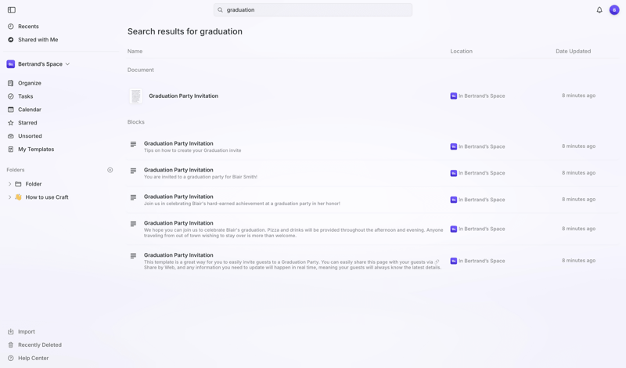Sort by Date Updated column header
Viewport: 626px width, 368px height.
click(x=573, y=52)
